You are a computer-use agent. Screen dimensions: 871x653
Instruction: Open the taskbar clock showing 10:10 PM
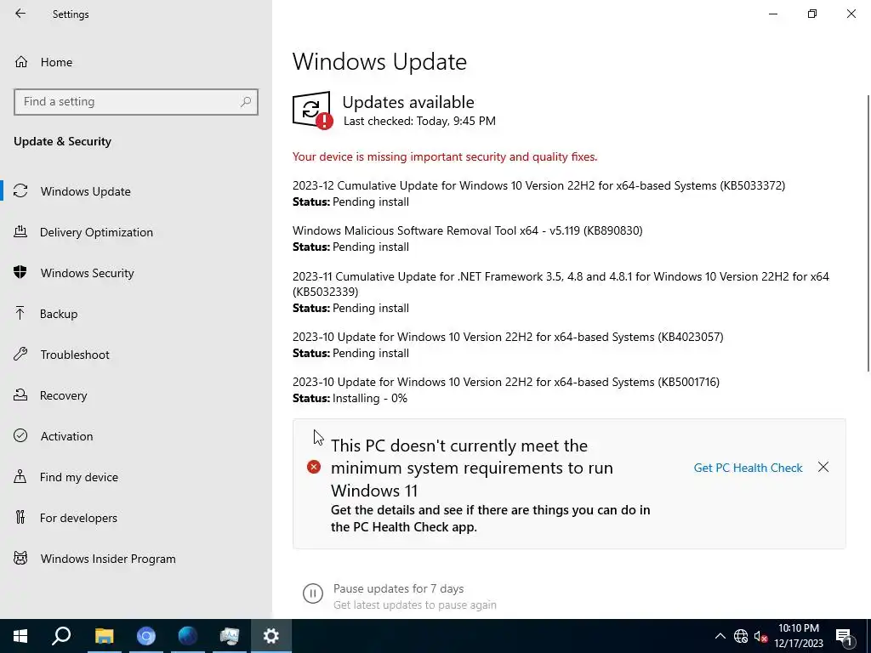[x=798, y=636]
